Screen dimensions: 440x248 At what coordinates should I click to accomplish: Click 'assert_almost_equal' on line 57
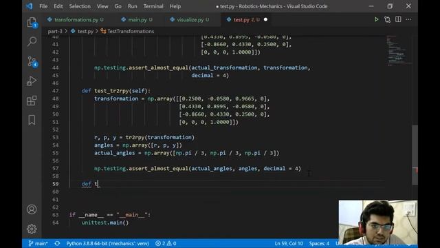[x=159, y=168]
